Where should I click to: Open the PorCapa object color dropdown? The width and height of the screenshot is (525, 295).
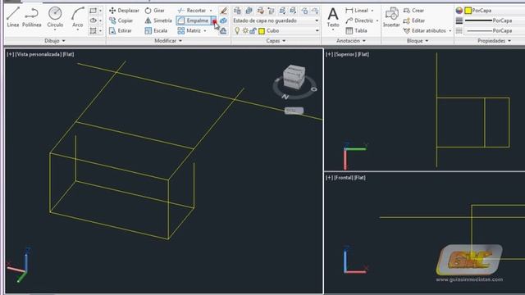tap(495, 11)
